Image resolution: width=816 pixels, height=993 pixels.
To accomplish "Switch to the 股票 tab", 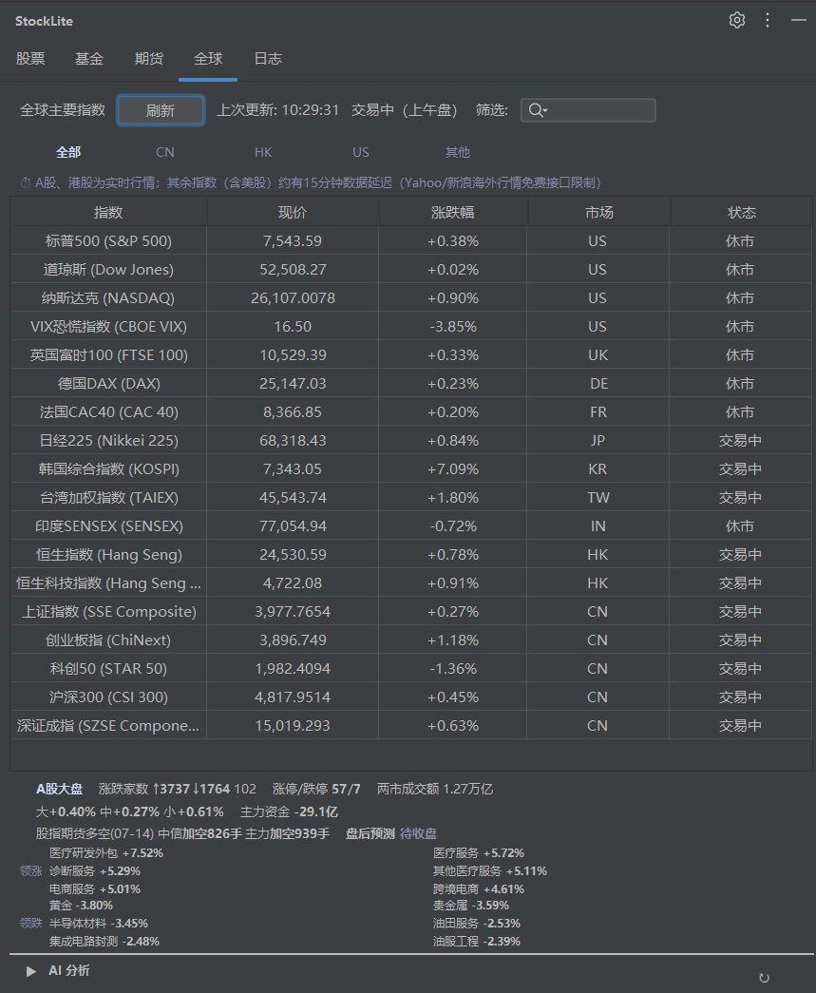I will (x=30, y=59).
